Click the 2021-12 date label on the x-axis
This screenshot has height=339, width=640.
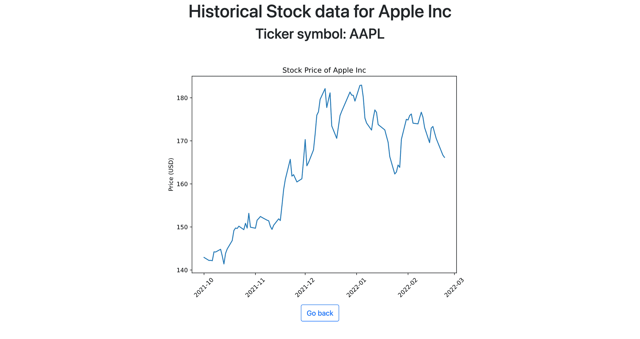[x=305, y=287]
